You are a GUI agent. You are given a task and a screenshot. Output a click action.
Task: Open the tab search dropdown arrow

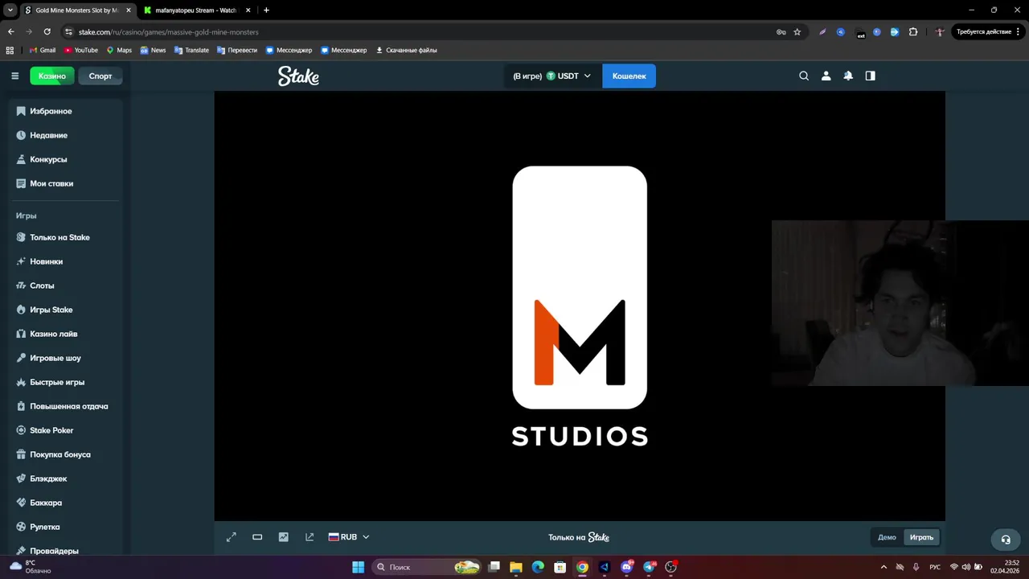[x=10, y=10]
